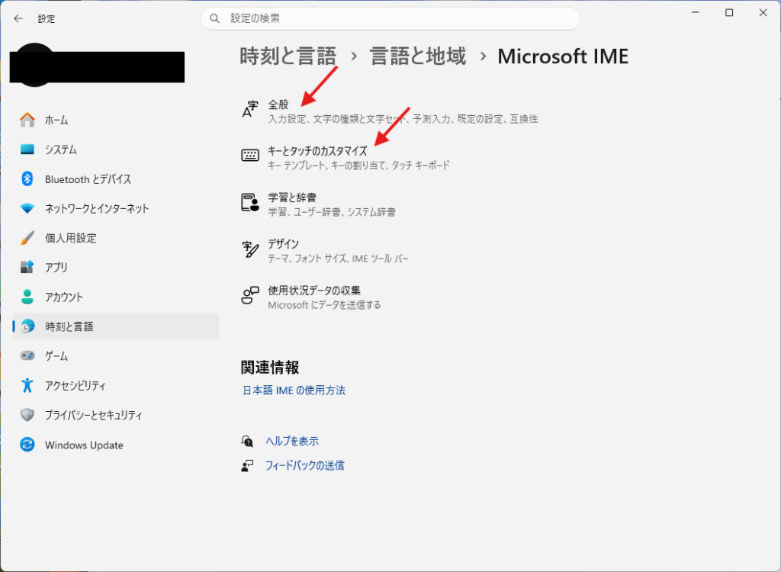Open キーとタッチのカスタマイズ
The width and height of the screenshot is (781, 572).
(346, 157)
